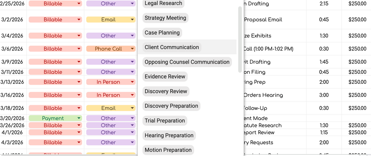The height and width of the screenshot is (156, 371).
Task: Click the Call (1:00 PM-1:02 PM) cell
Action: click(x=275, y=49)
